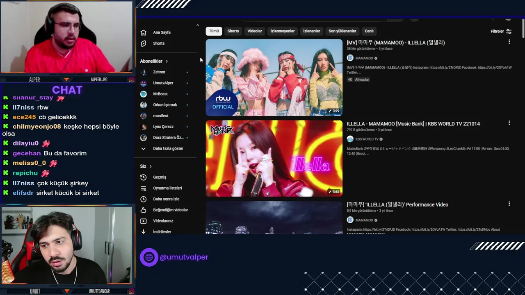Select İzlenenler filter chip
The width and height of the screenshot is (525, 295).
[312, 31]
